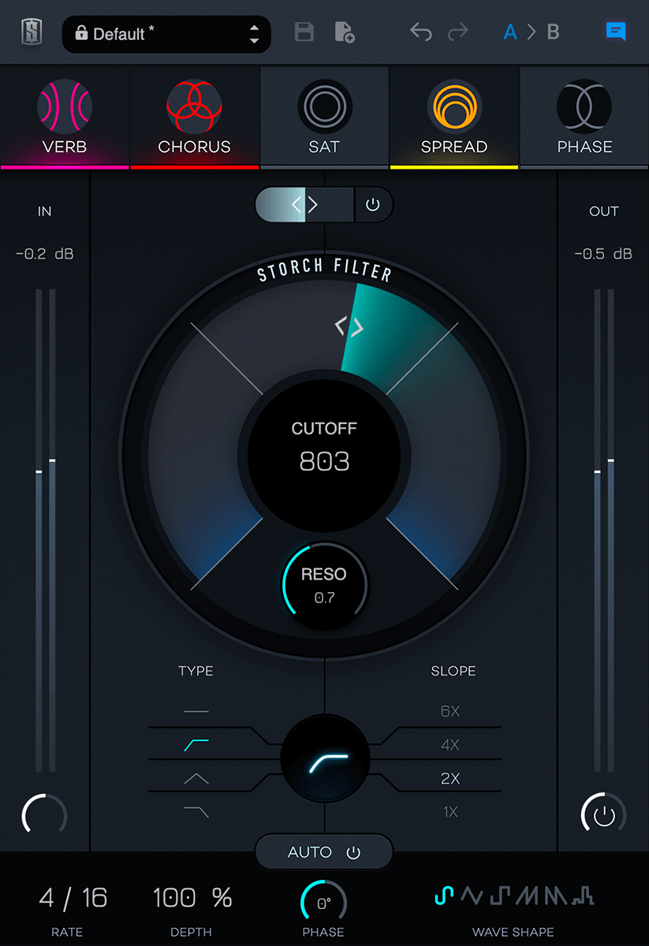Select the triangle wave shape icon
649x946 pixels.
click(472, 896)
